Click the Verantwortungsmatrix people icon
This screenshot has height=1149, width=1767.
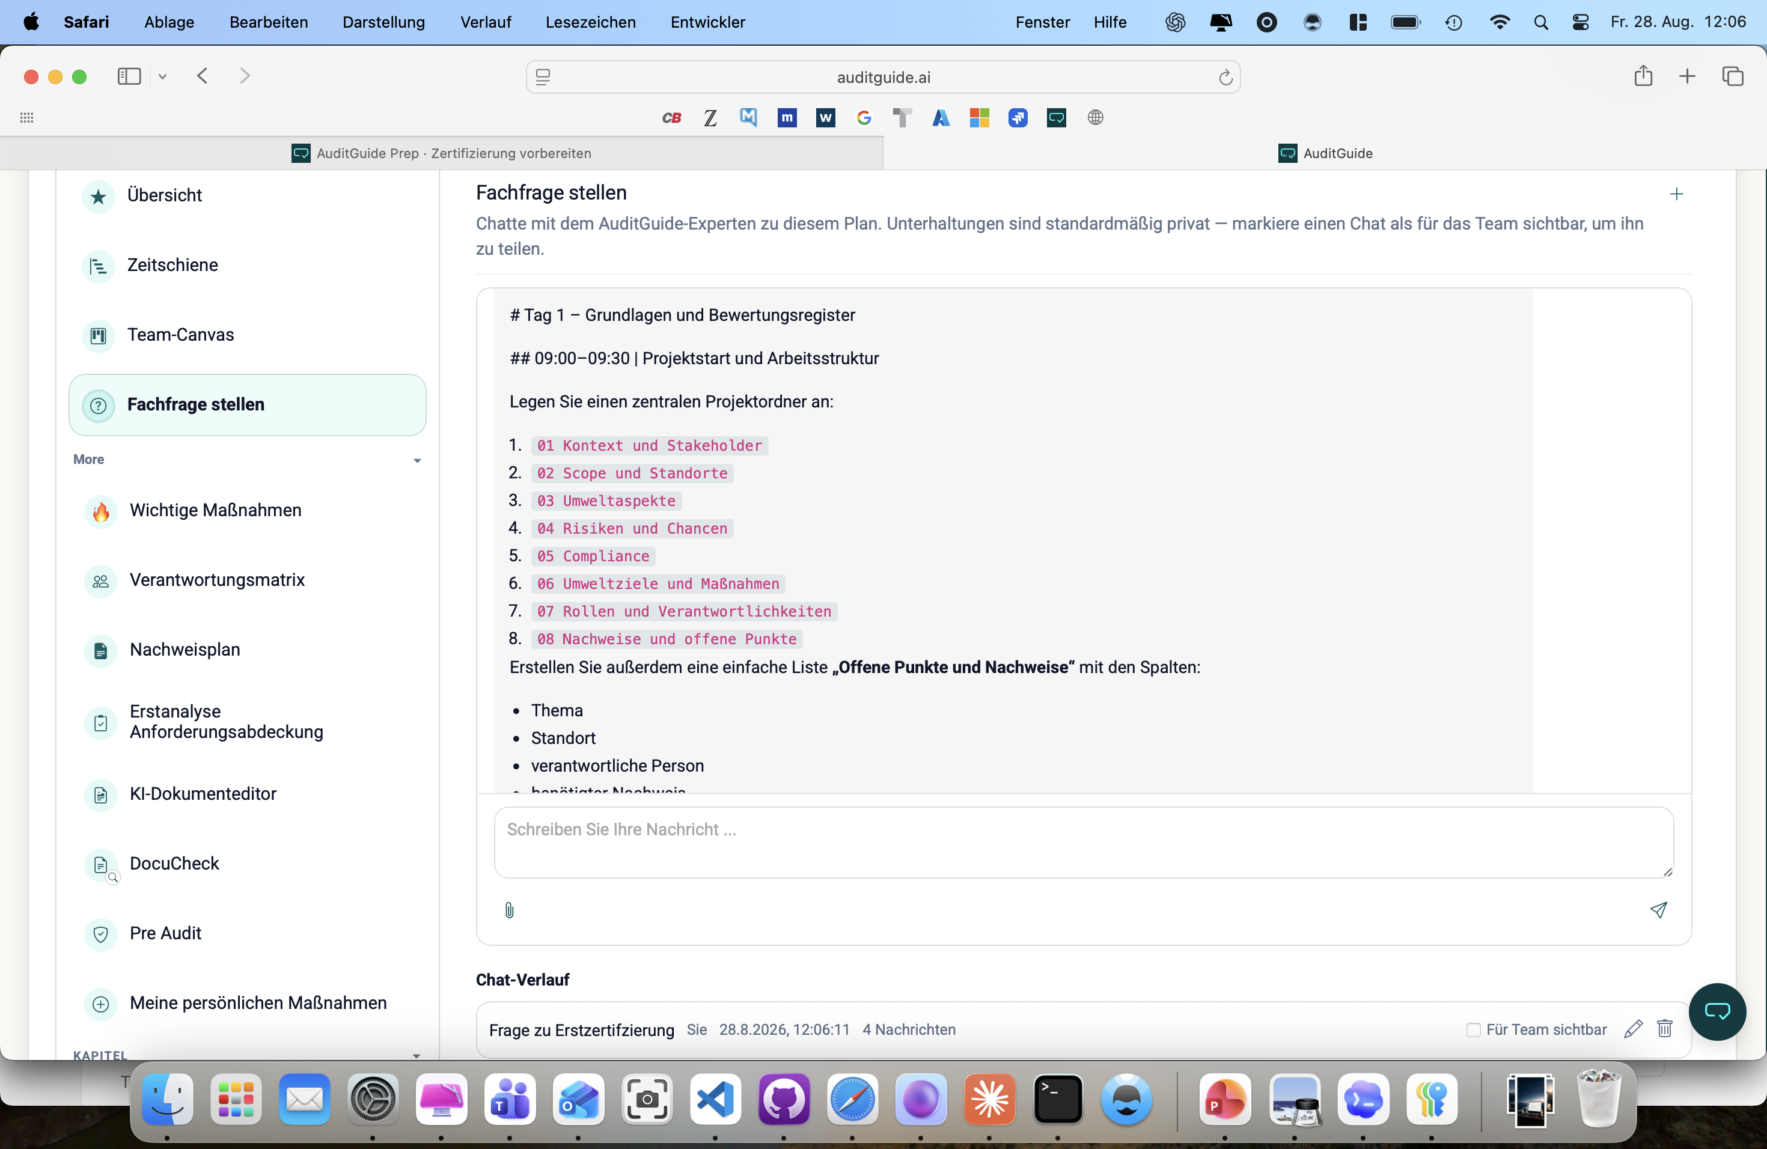pyautogui.click(x=101, y=581)
